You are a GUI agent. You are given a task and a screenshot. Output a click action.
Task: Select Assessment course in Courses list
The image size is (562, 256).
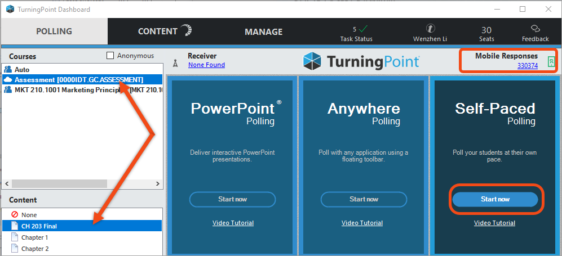[82, 79]
